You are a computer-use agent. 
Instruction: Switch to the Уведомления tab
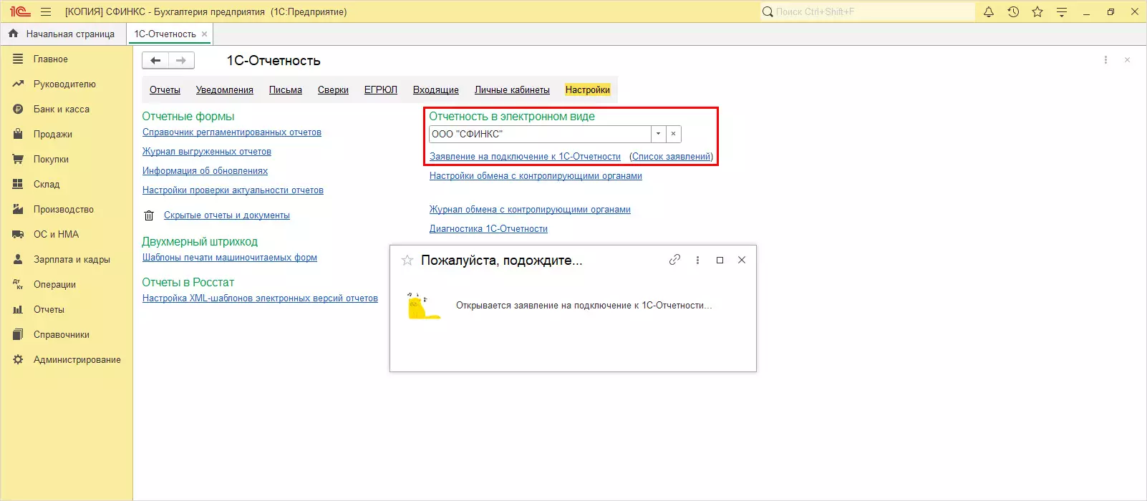(x=225, y=90)
